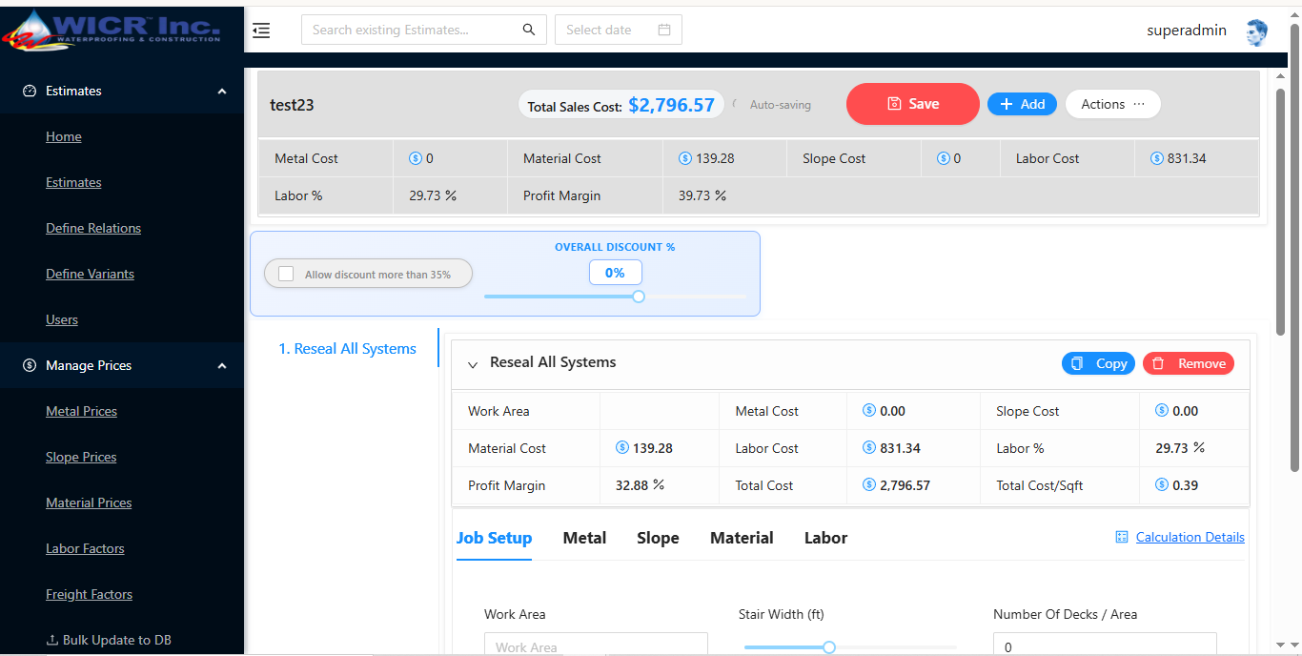Switch to the Metal tab

coord(584,538)
